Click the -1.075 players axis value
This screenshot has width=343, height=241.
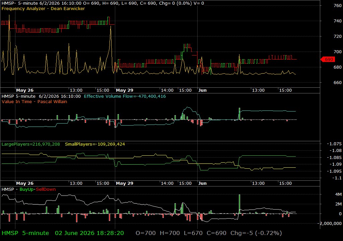click(334, 144)
